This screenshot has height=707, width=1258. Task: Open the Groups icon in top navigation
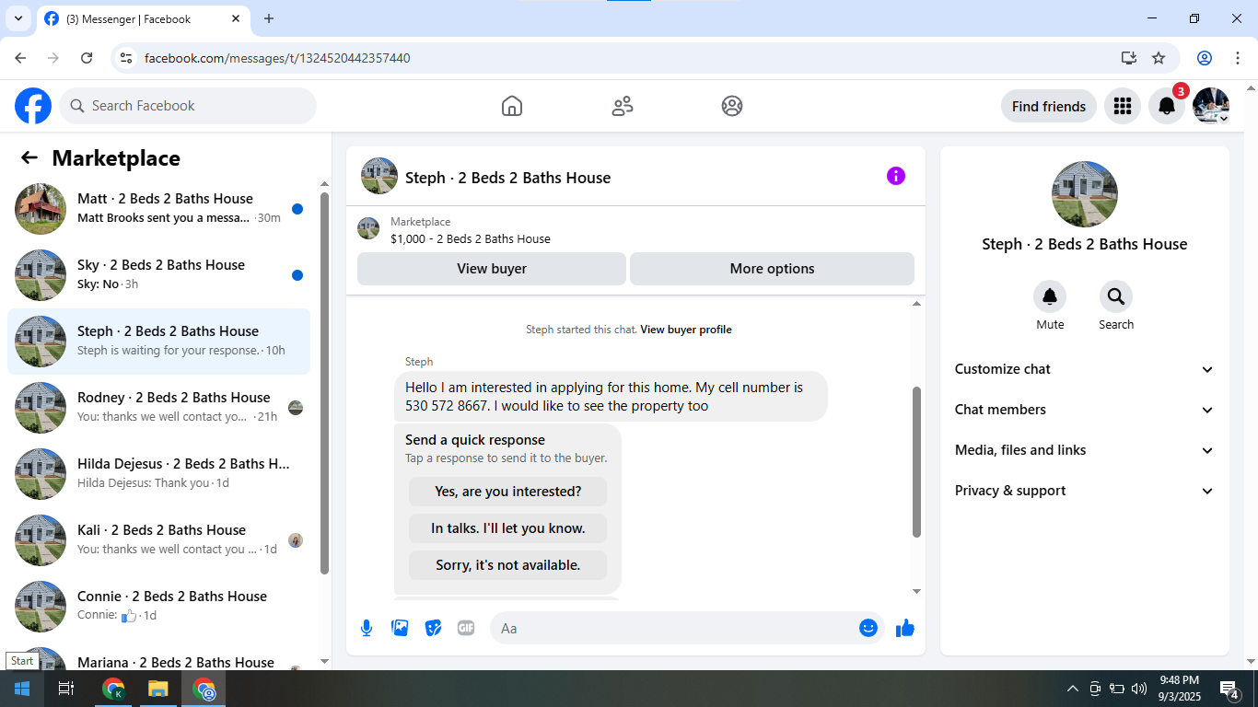pos(732,106)
